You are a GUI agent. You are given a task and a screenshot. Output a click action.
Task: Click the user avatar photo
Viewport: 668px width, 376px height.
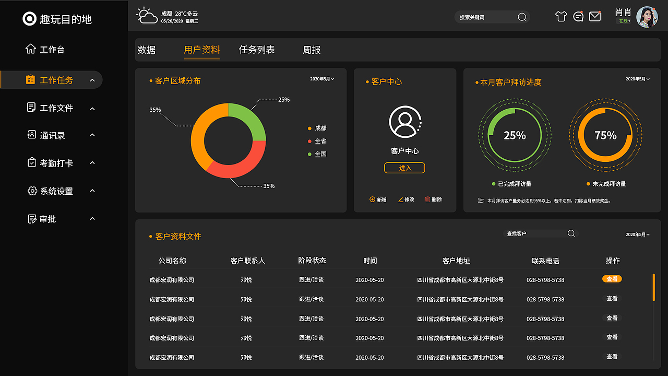pyautogui.click(x=647, y=17)
